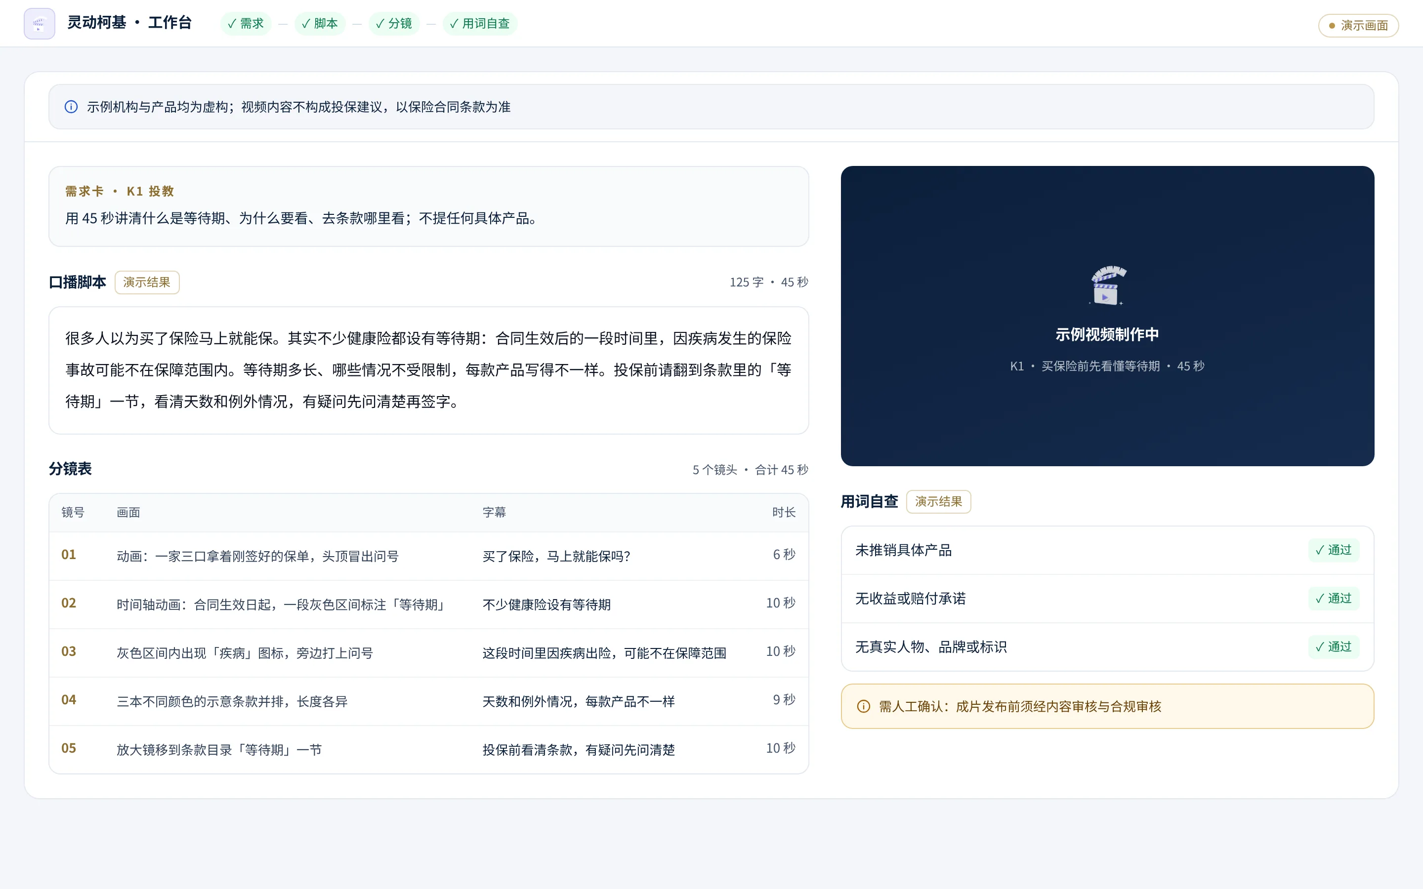Click the 10 秒 duration of shot 03

(x=780, y=651)
